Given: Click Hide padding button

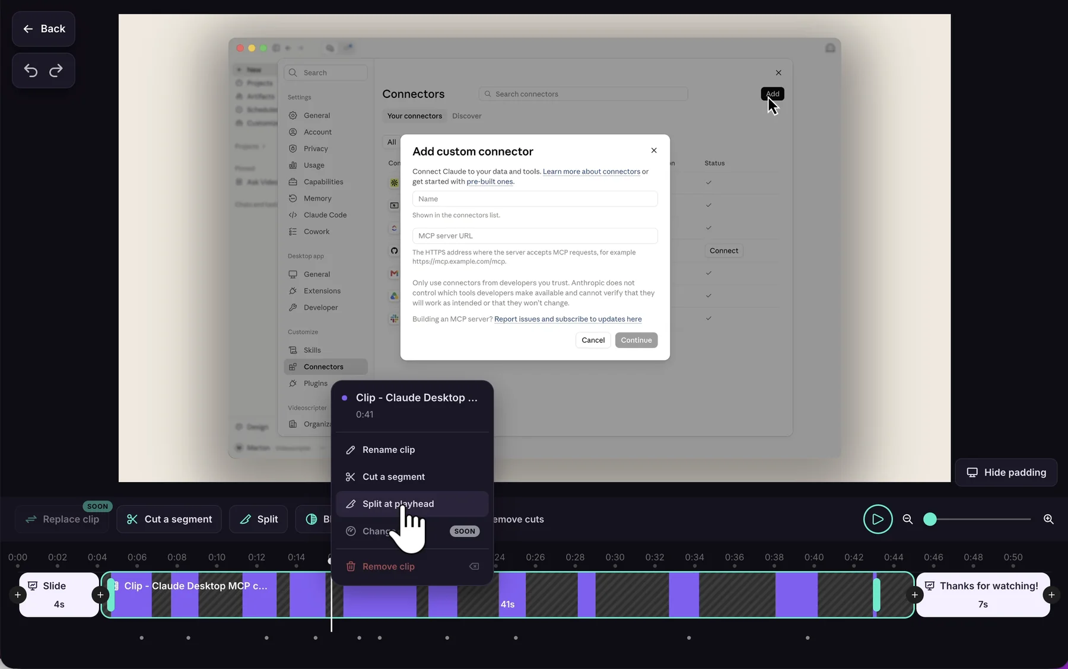Looking at the screenshot, I should pos(1006,472).
